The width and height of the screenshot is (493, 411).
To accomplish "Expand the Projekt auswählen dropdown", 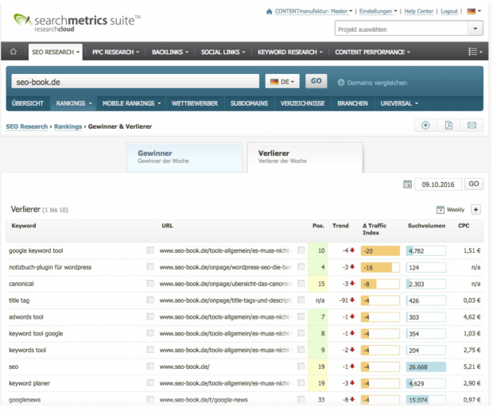I will coord(476,29).
